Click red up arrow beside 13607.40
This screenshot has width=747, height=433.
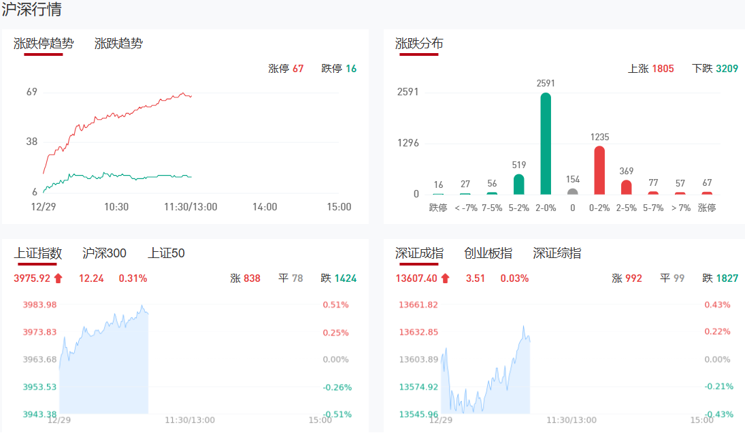pyautogui.click(x=446, y=278)
